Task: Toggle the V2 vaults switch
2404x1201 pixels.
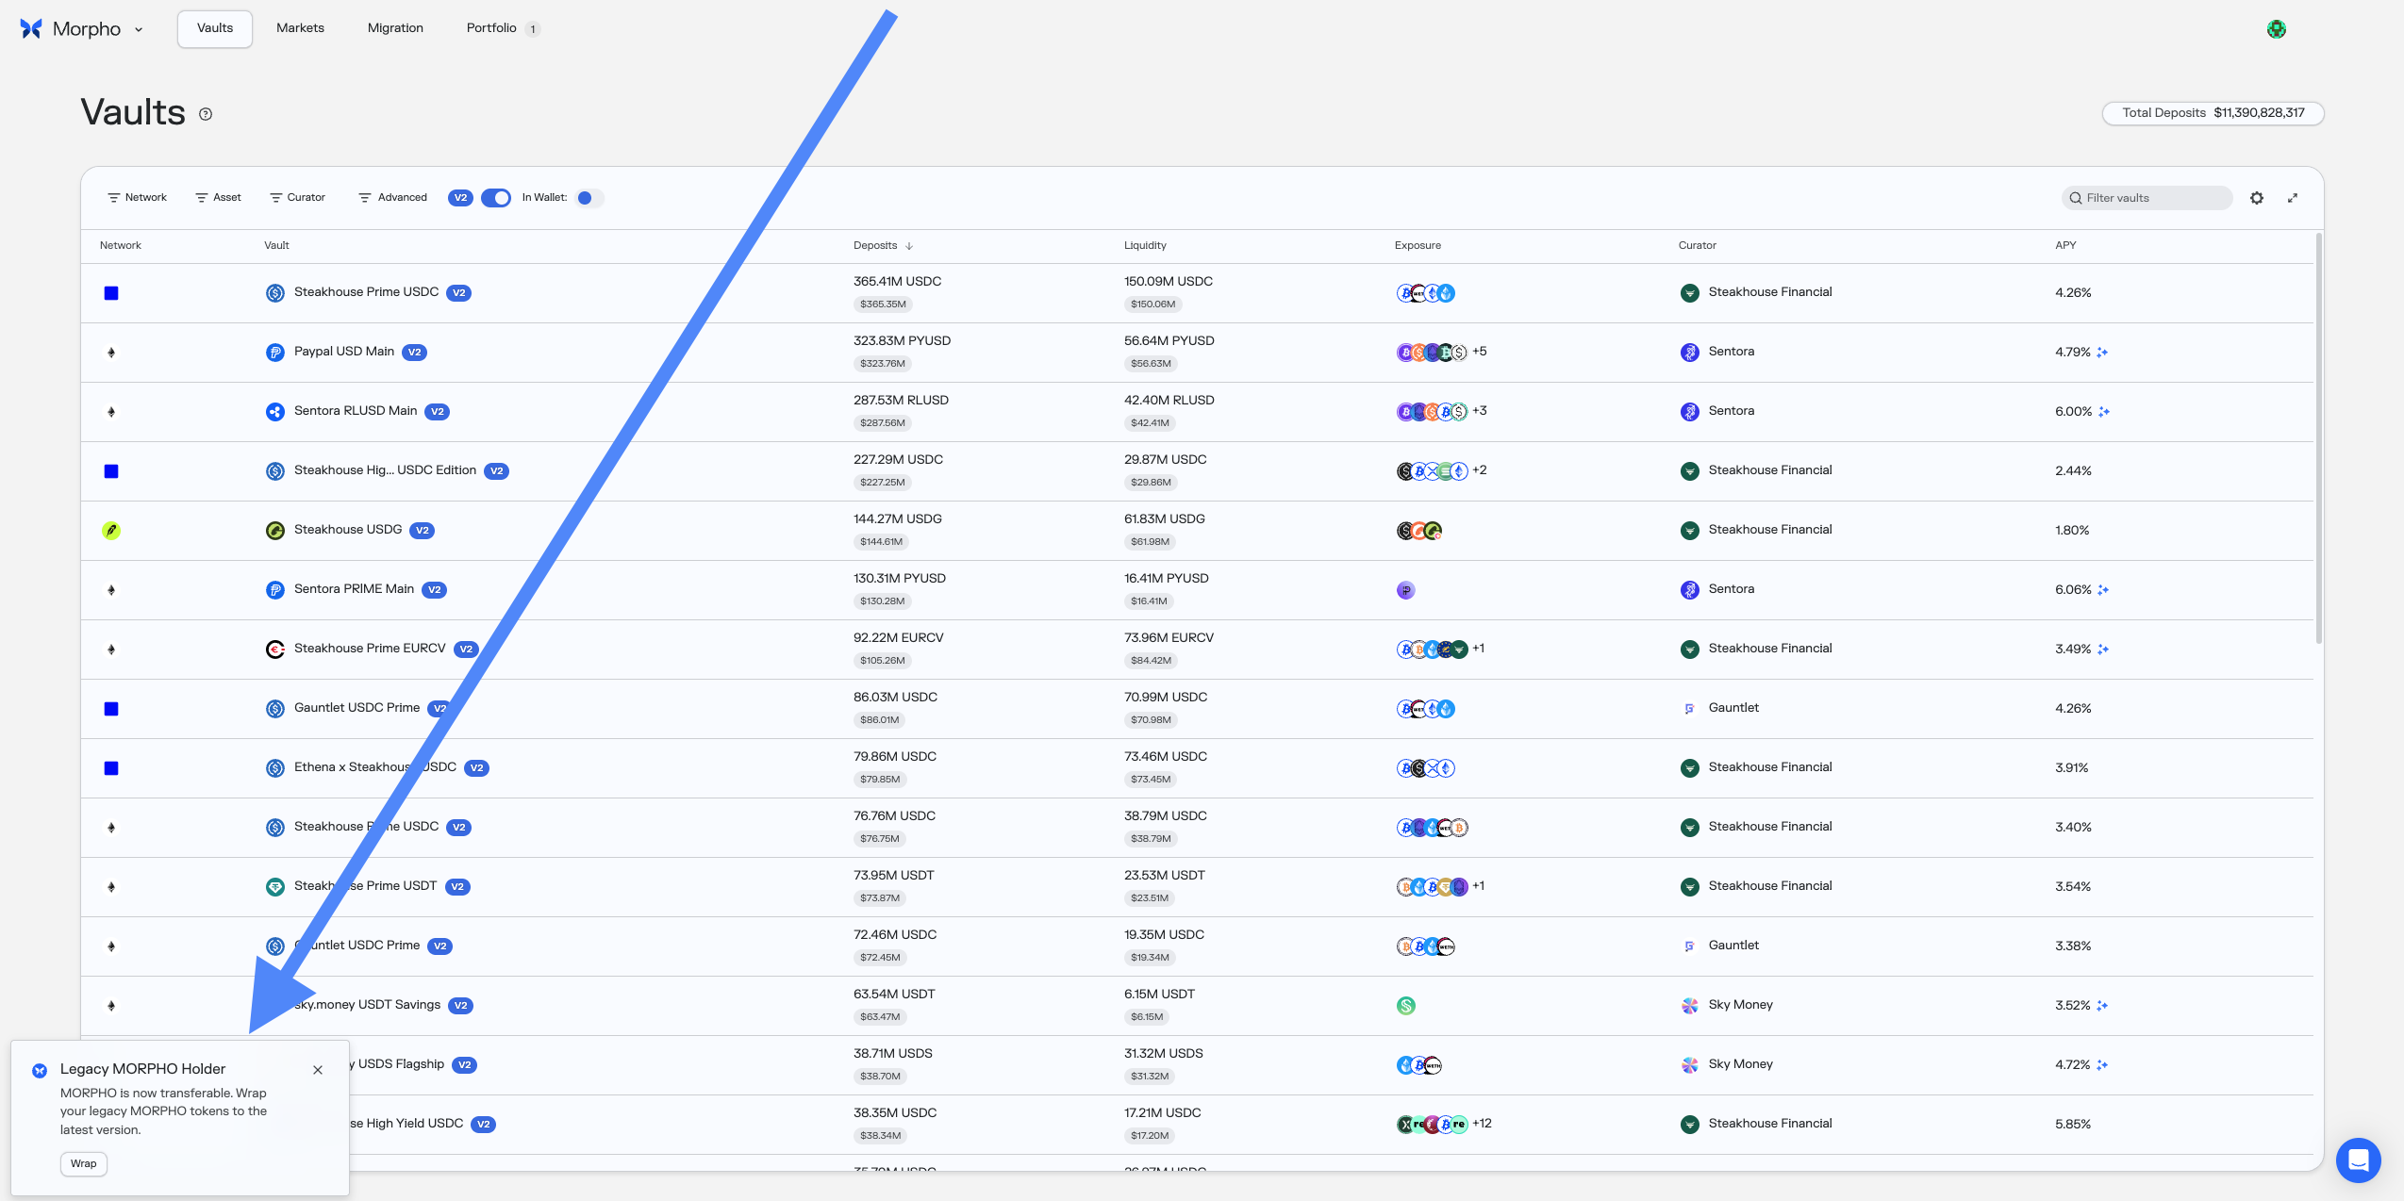Action: 496,198
